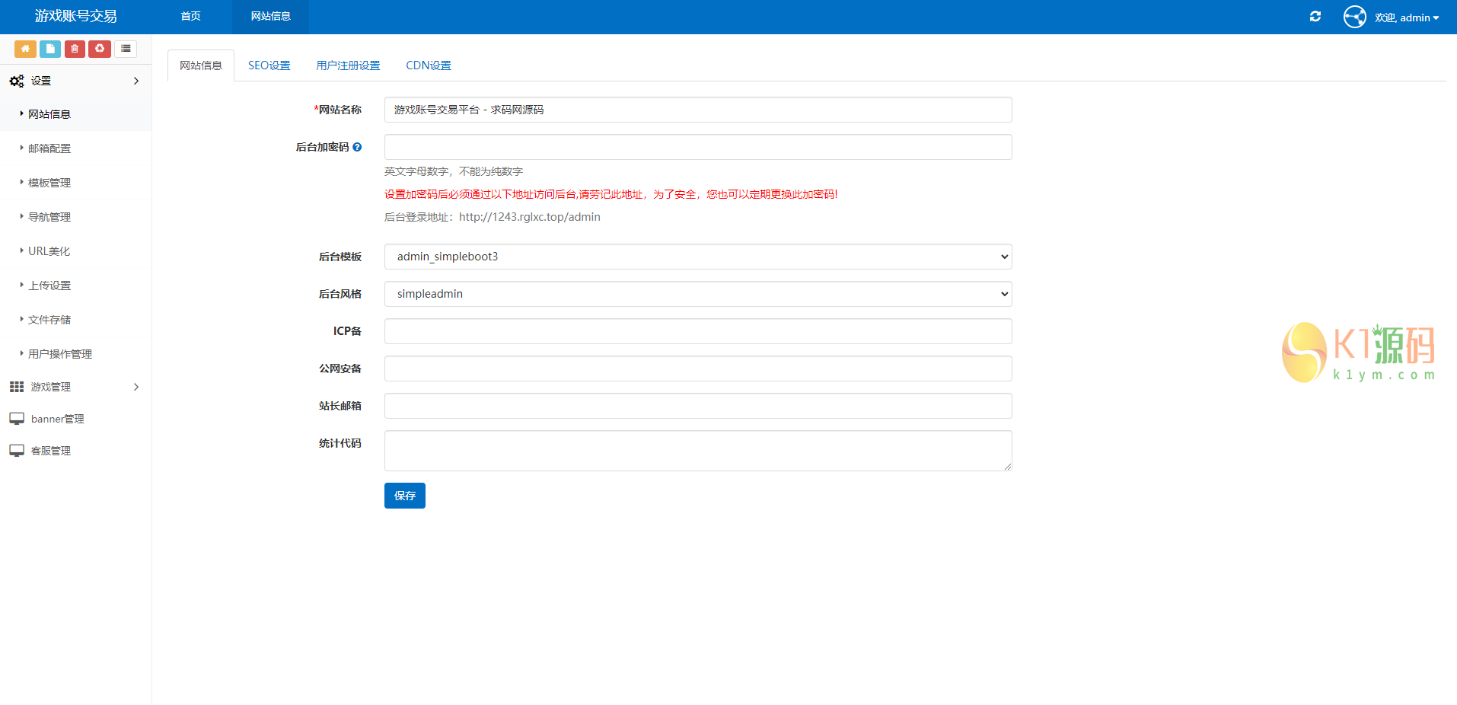Open the 欢迎, admin user menu
Screen dimensions: 1457x705
(x=1407, y=18)
